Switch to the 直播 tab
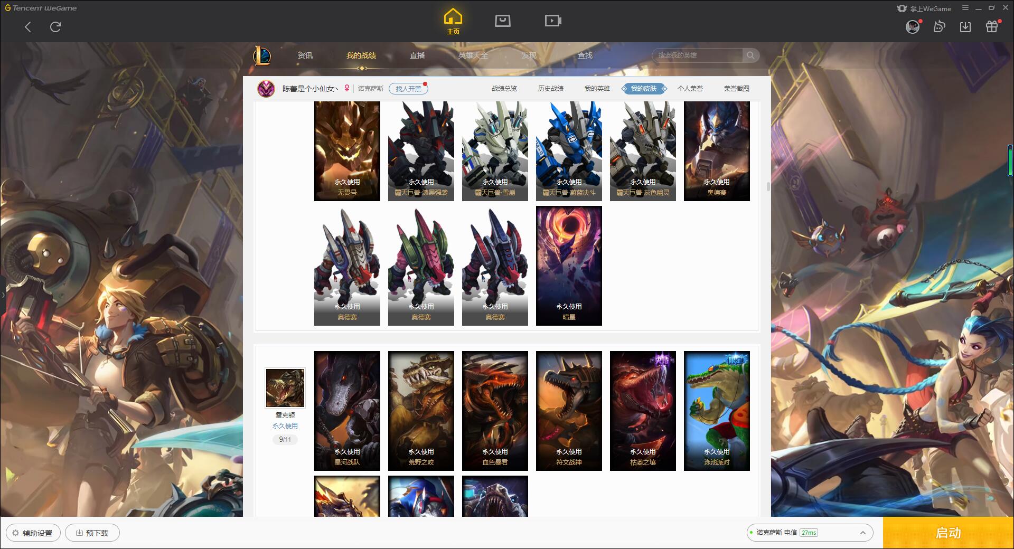This screenshot has width=1014, height=549. point(417,55)
